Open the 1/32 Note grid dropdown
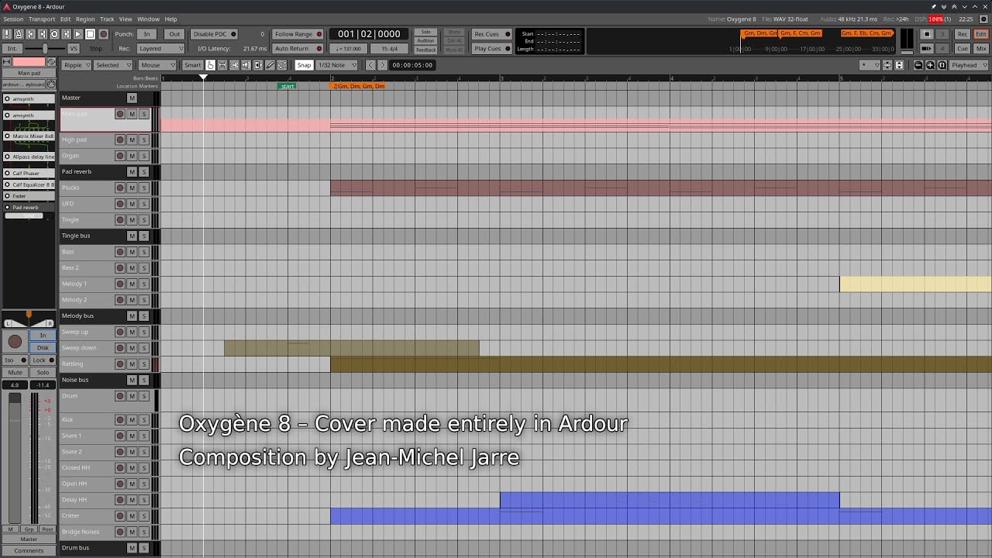Viewport: 992px width, 558px height. point(338,65)
